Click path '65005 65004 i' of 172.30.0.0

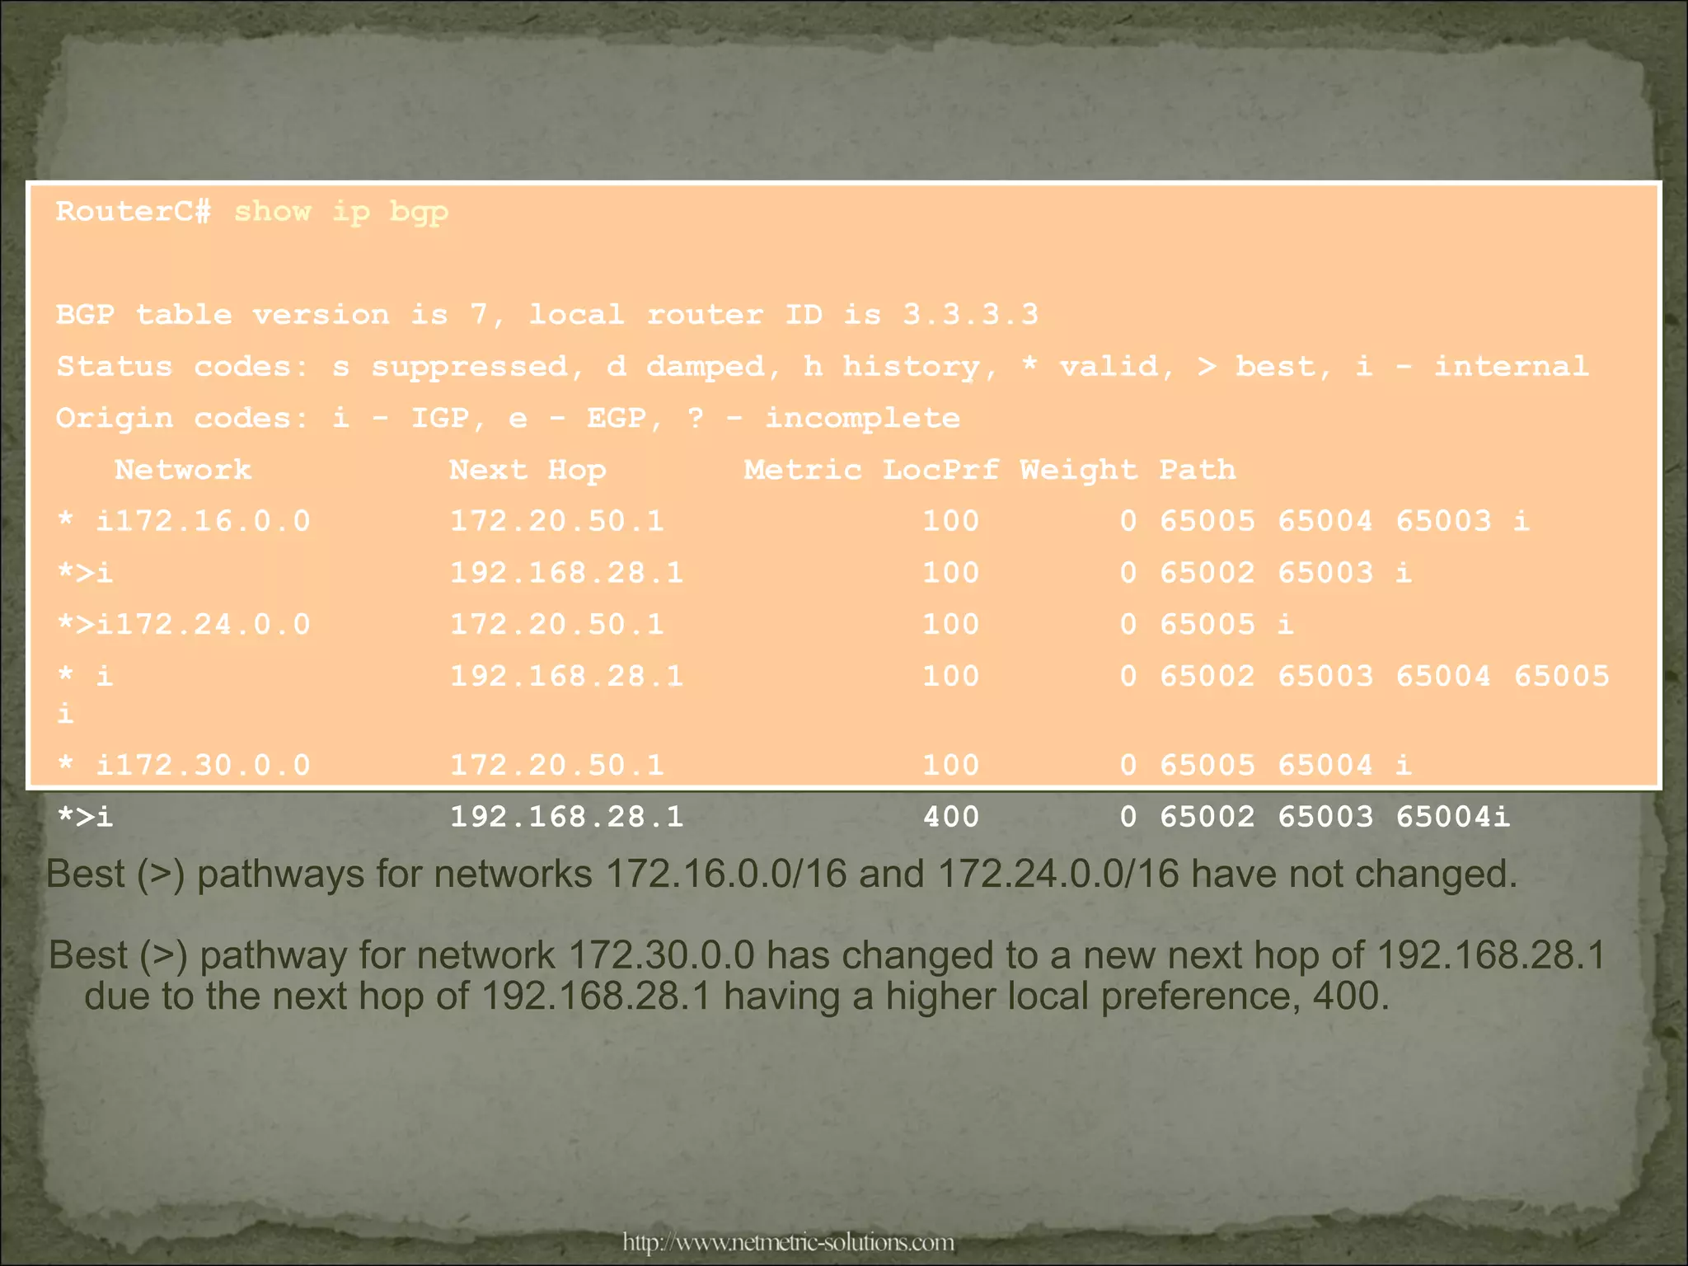[x=1286, y=765]
